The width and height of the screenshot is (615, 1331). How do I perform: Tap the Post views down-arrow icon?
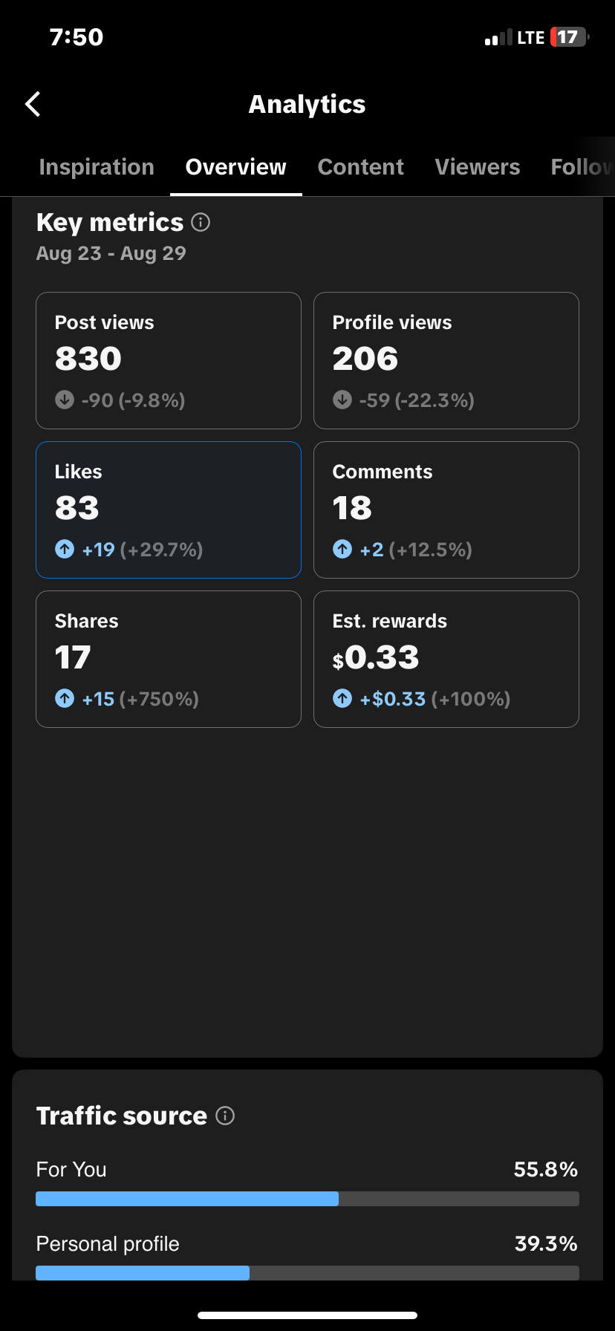coord(65,400)
